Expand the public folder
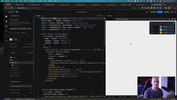The image size is (177, 100). [x=13, y=57]
